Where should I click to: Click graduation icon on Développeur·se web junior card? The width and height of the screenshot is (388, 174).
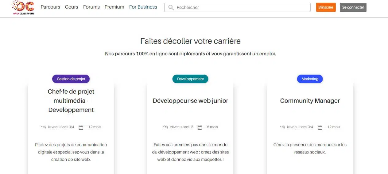click(165, 127)
